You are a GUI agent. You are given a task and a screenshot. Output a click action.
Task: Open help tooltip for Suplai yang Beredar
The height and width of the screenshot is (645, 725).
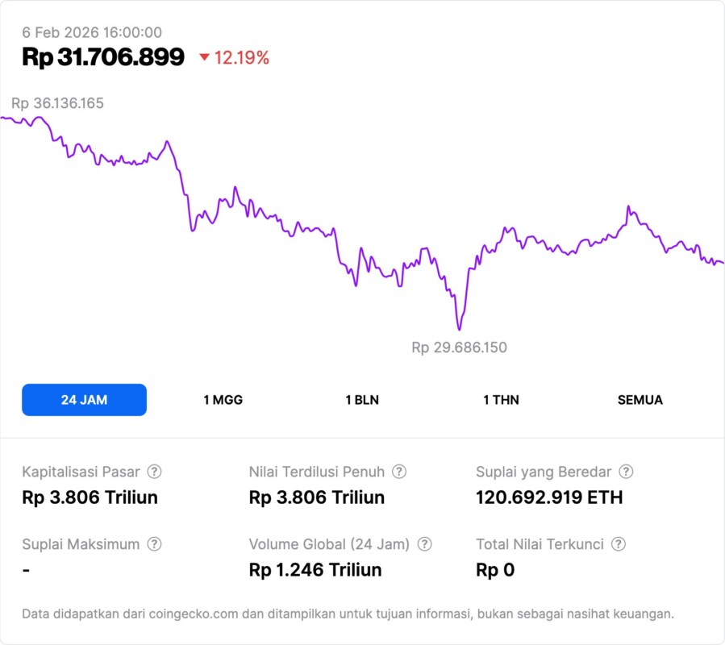[x=626, y=472]
